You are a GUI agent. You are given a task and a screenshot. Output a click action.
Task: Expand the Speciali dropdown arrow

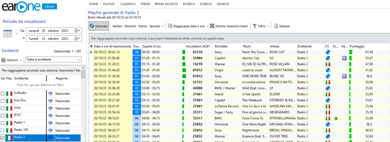coord(163,26)
